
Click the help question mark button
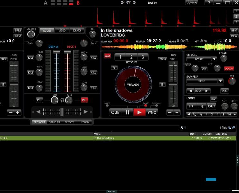209,3
